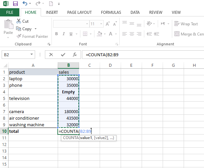Toggle Bold formatting
Image resolution: width=204 pixels, height=168 pixels.
coord(56,34)
